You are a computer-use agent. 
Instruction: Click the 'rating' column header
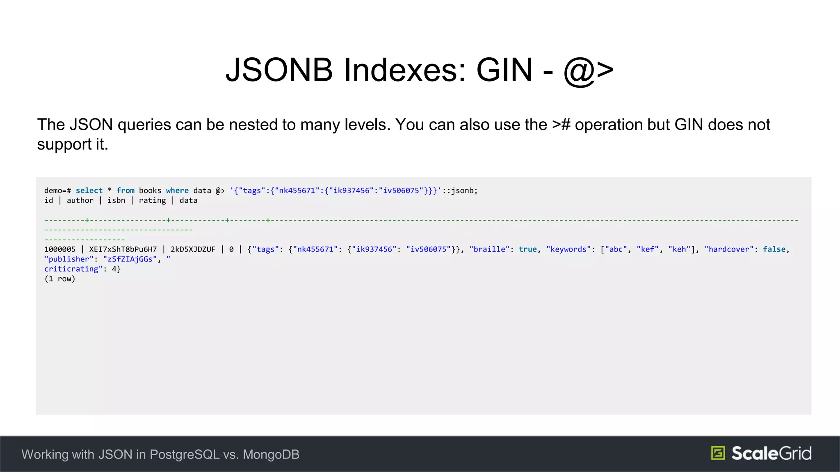point(152,201)
